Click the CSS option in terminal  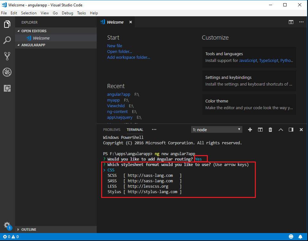pyautogui.click(x=111, y=170)
